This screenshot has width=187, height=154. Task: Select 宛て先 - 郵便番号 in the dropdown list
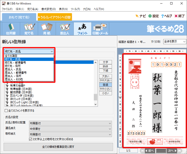coord(29,62)
